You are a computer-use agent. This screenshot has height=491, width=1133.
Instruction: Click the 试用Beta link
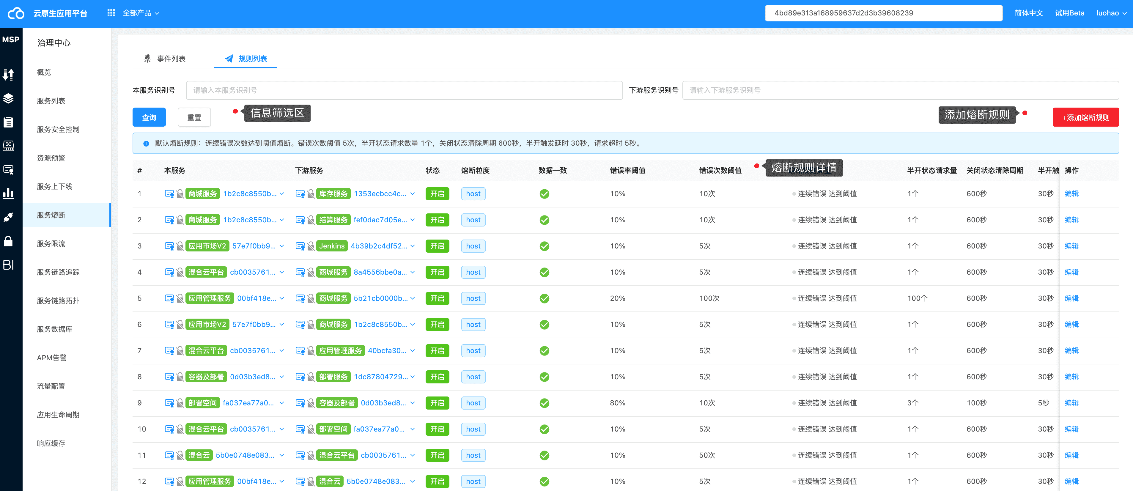pos(1070,13)
